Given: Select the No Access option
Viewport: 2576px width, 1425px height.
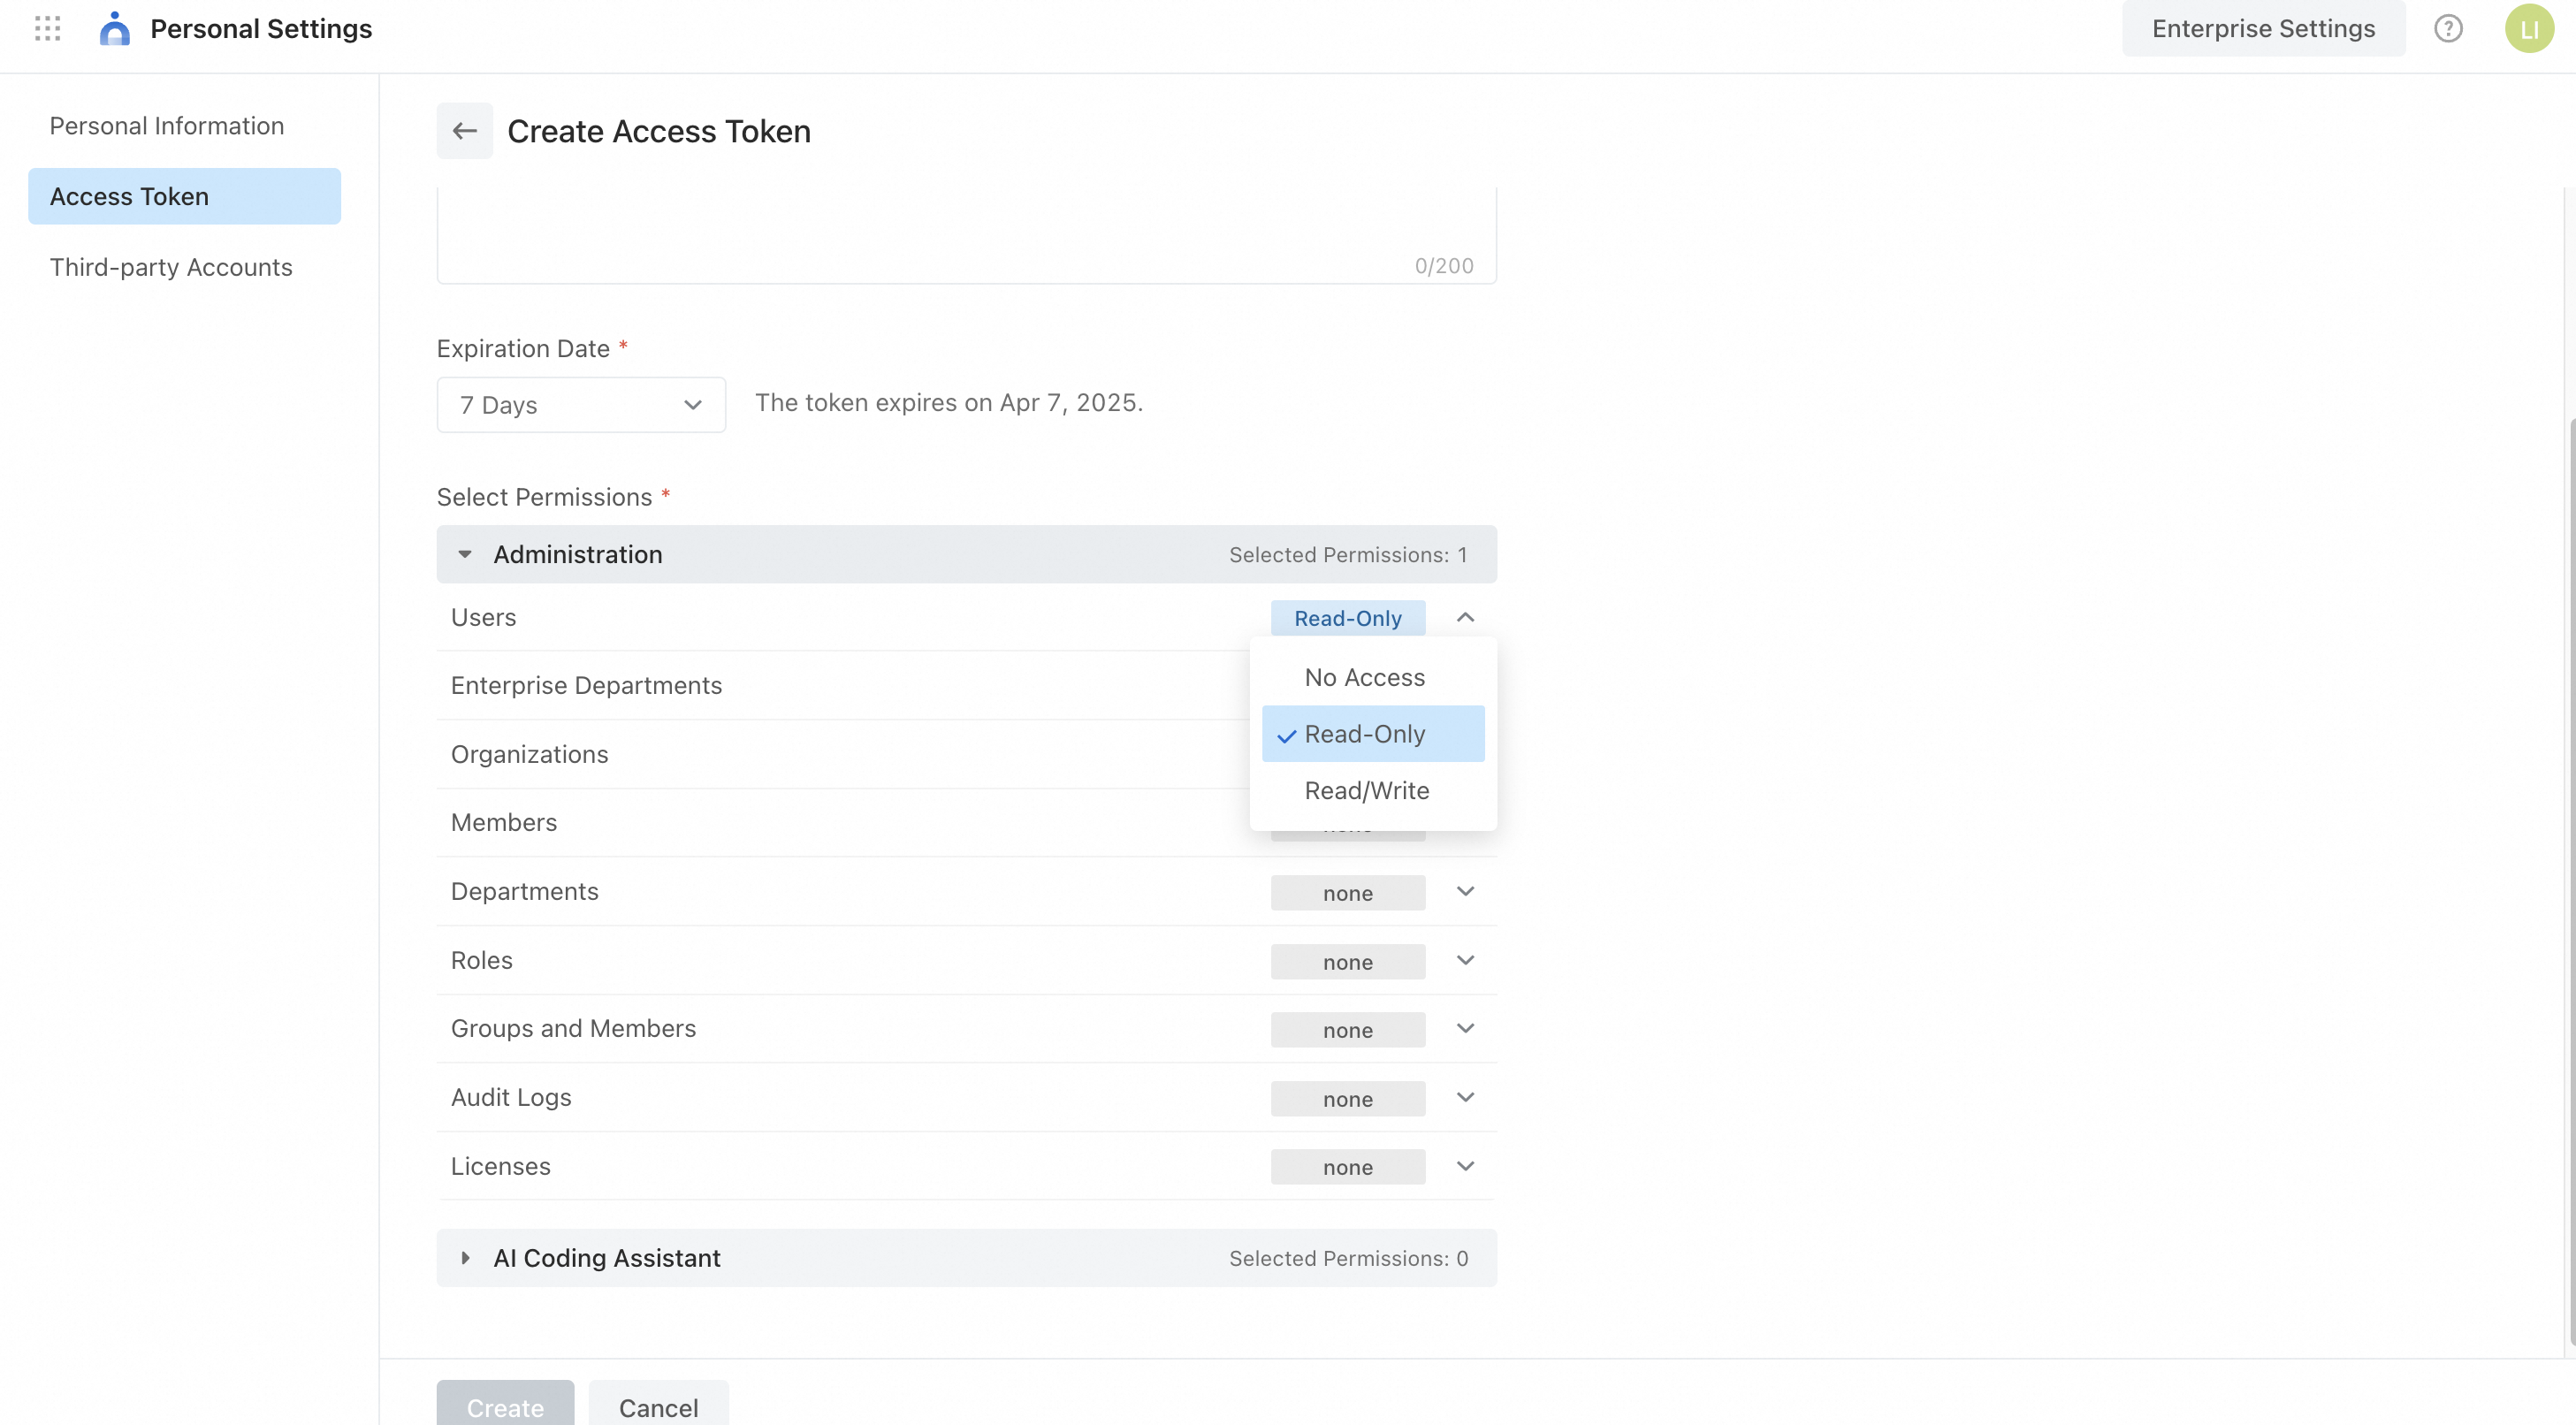Looking at the screenshot, I should 1364,678.
